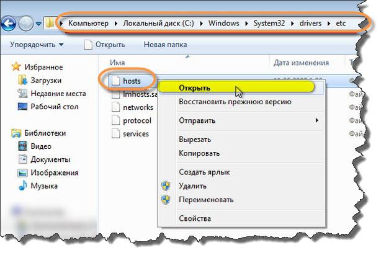The width and height of the screenshot is (381, 258).
Task: Go back with the blue Back arrow
Action: click(9, 24)
